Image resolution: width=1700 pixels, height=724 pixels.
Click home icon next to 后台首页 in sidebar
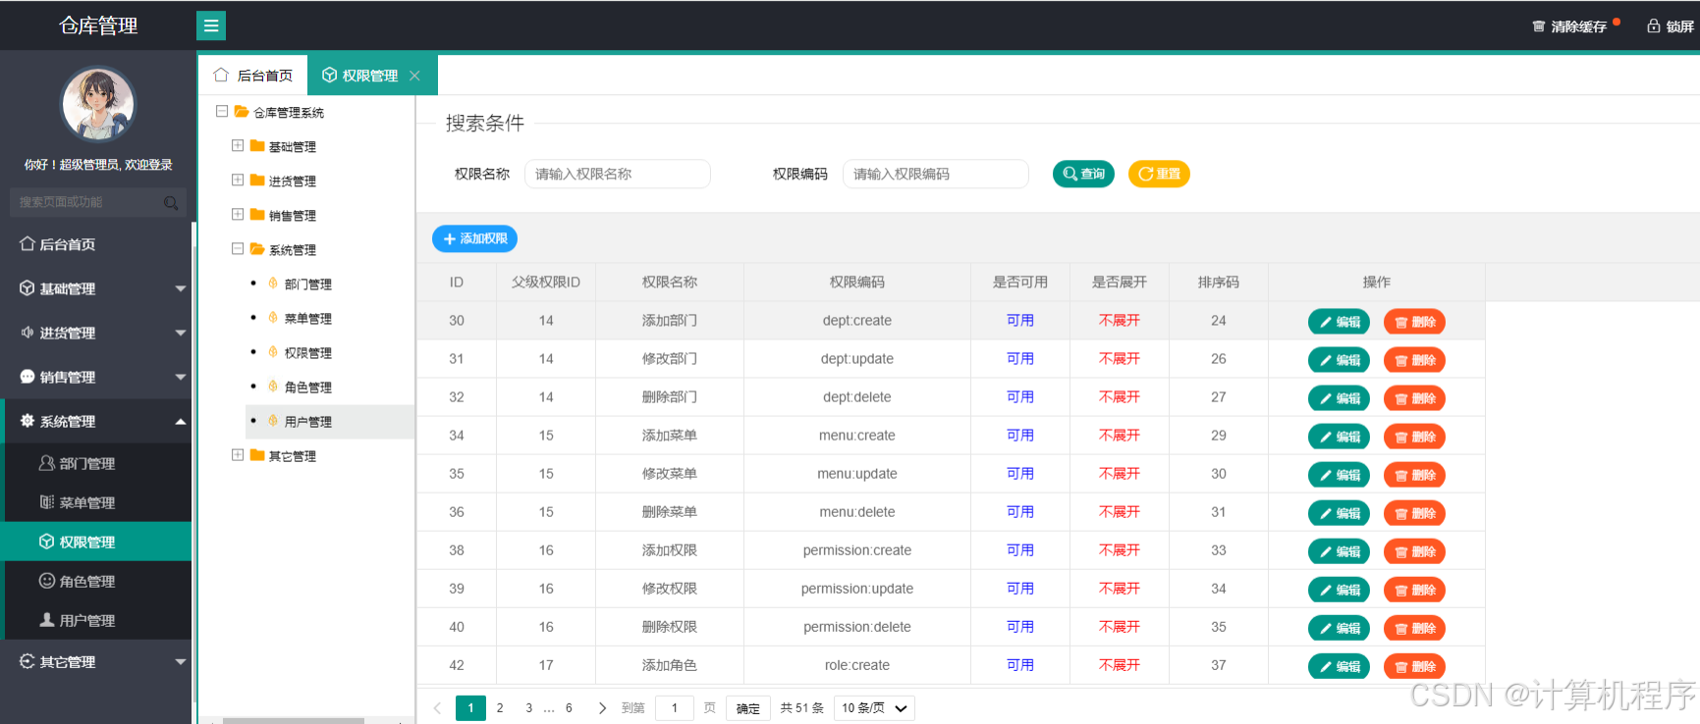click(x=27, y=243)
